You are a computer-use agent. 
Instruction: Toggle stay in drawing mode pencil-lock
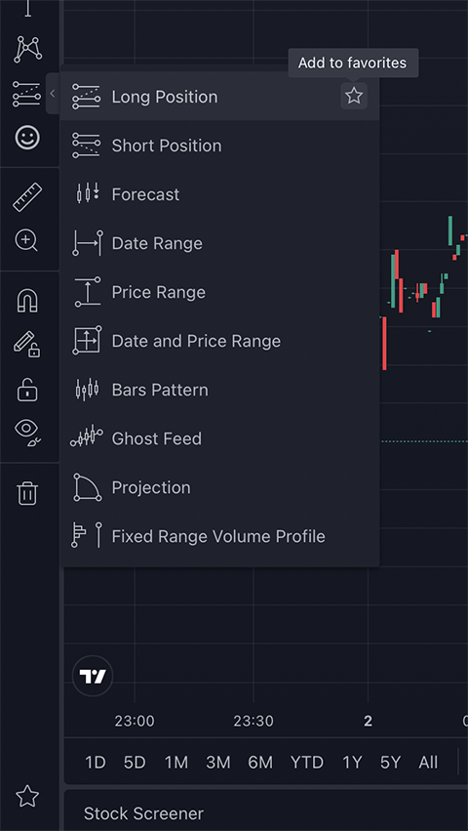(x=27, y=345)
